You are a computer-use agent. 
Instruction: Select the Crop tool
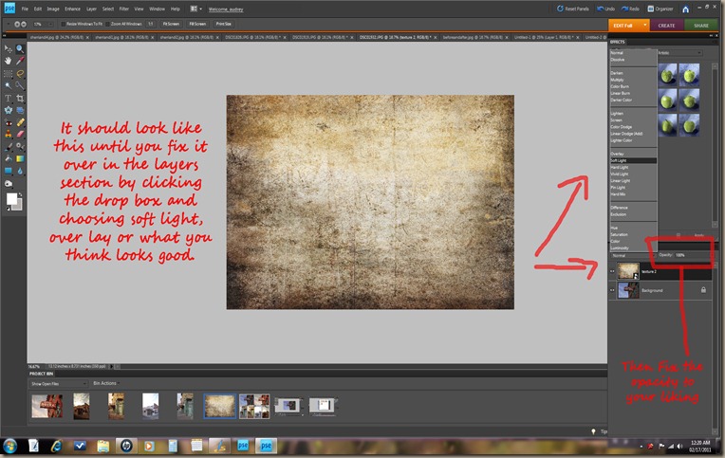[21, 98]
